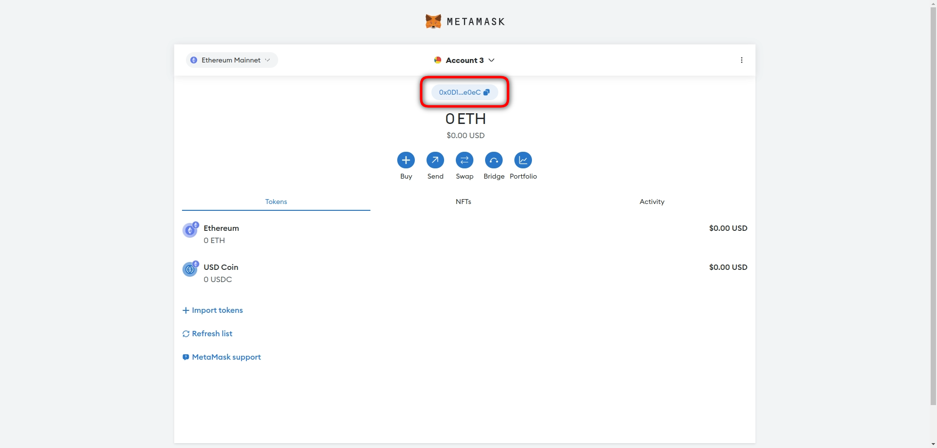The width and height of the screenshot is (937, 448).
Task: Click the Refresh list link
Action: [207, 334]
